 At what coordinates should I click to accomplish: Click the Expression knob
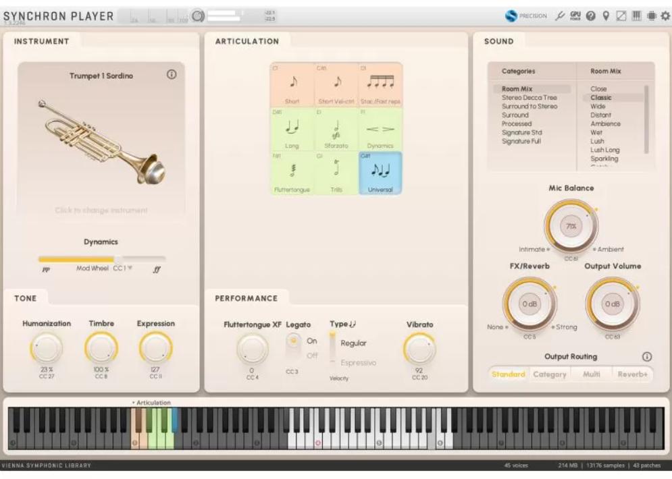point(155,348)
